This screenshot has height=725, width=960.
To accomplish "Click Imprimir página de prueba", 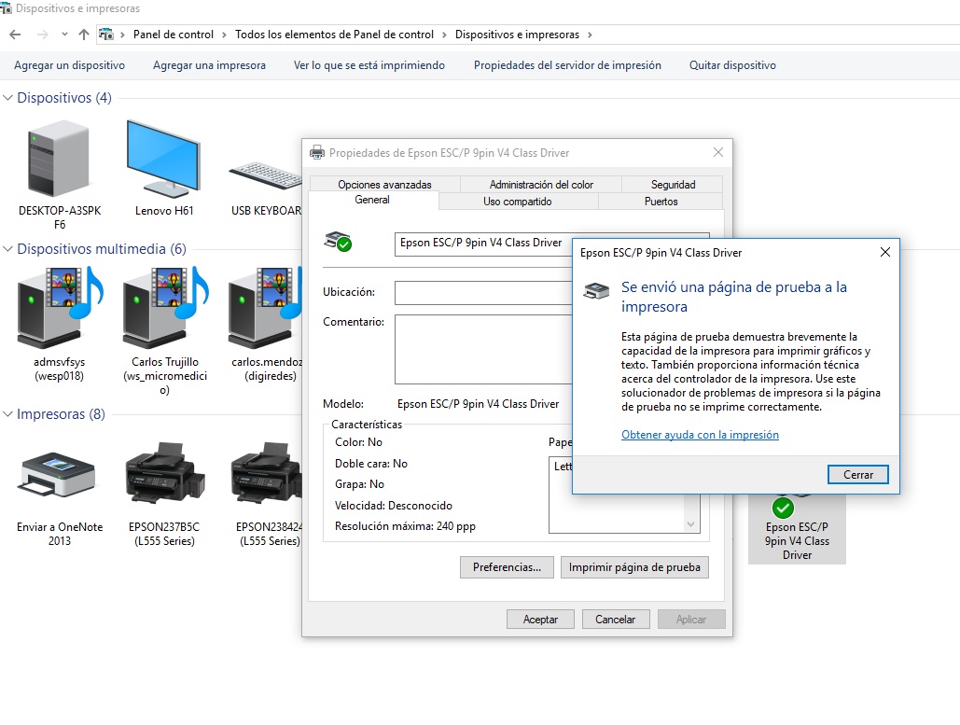I will click(634, 566).
